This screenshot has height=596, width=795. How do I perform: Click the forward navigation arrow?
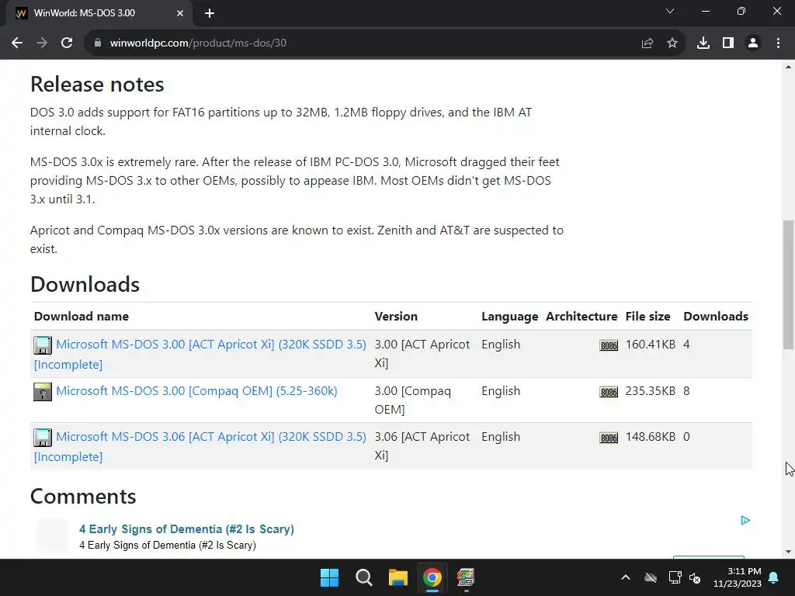pyautogui.click(x=42, y=43)
